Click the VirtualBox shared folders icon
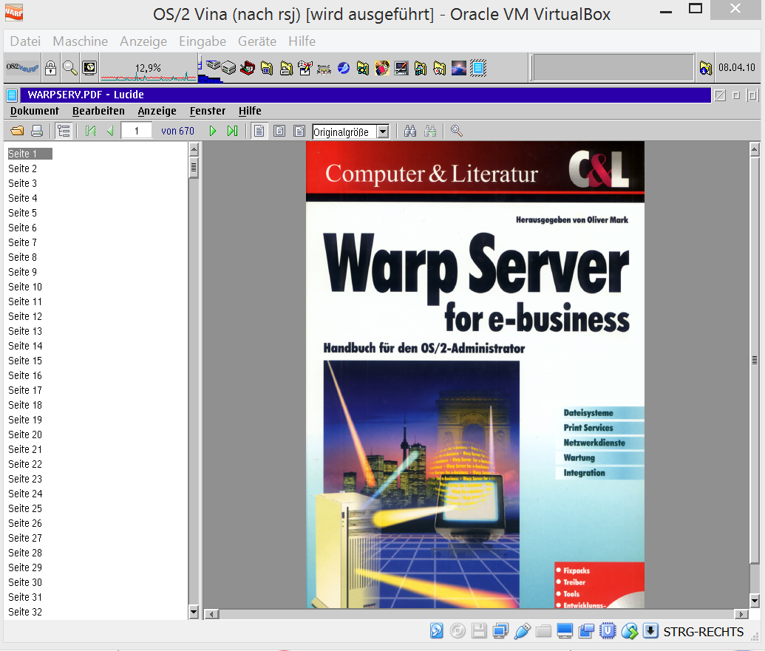The image size is (765, 651). (x=543, y=631)
